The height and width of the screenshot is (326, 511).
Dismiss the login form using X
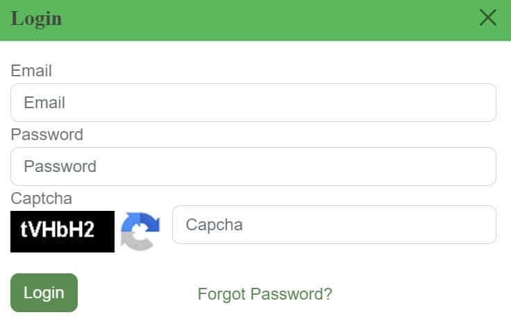488,18
